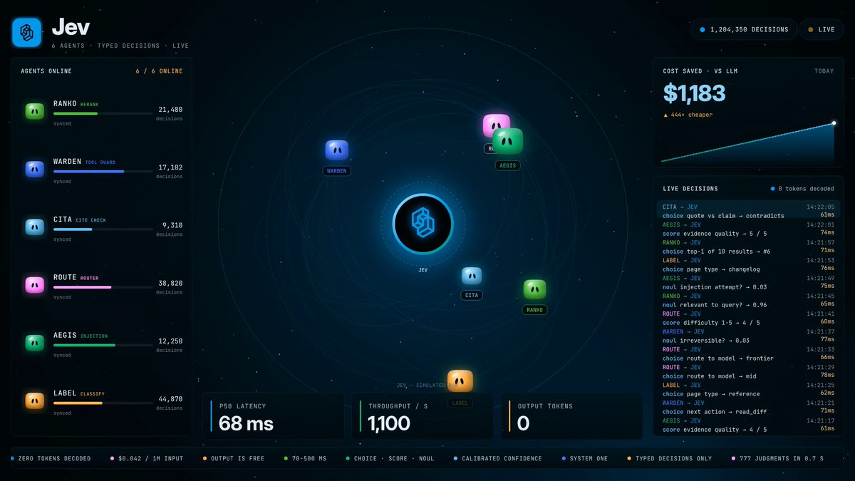The width and height of the screenshot is (855, 481).
Task: Select the "page type → changelog" decision
Action: [748, 264]
